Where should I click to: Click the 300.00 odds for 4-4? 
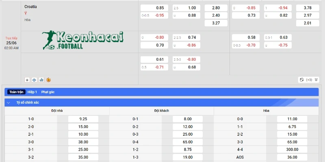coord(292,149)
